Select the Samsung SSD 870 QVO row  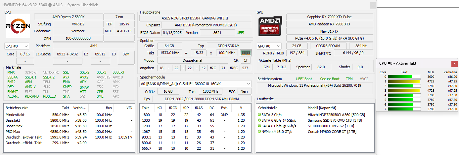[315, 120]
